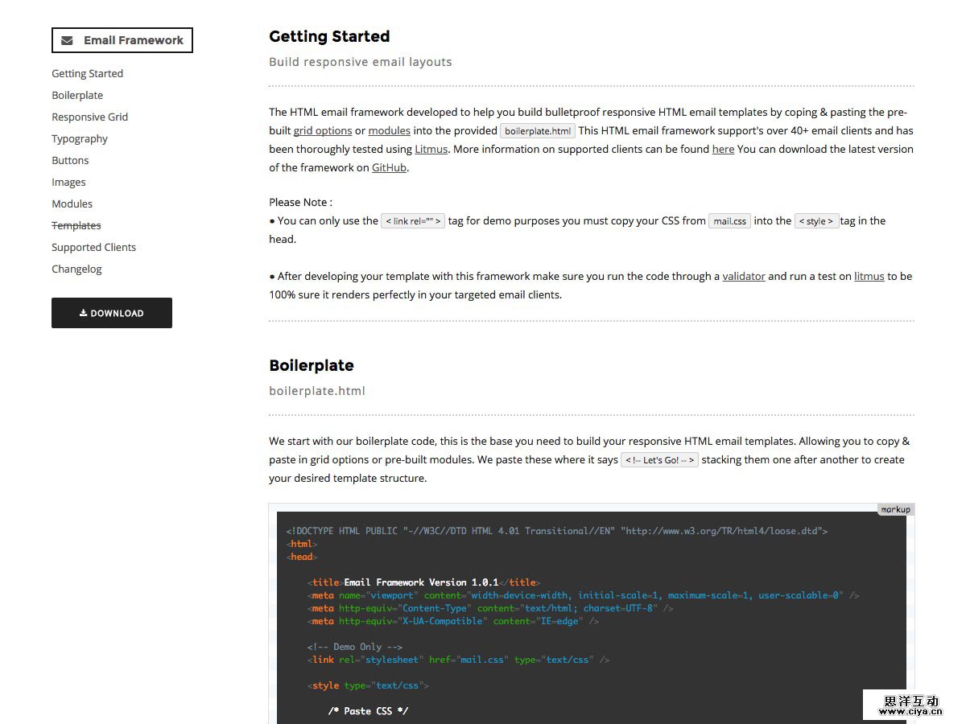This screenshot has height=724, width=966.
Task: Click the 'markup' label on code block
Action: [x=895, y=509]
